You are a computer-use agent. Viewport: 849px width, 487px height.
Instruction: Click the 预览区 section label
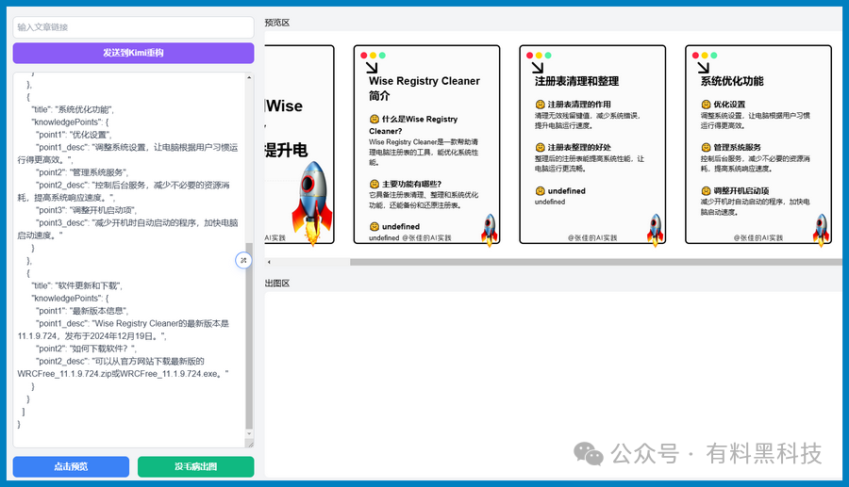coord(277,23)
